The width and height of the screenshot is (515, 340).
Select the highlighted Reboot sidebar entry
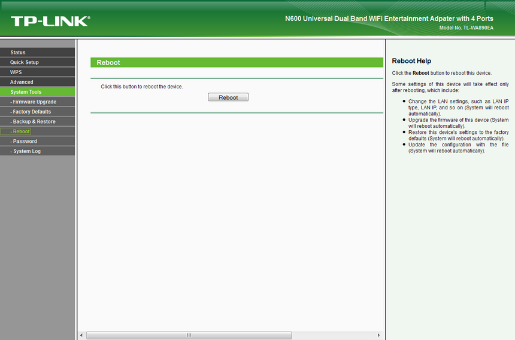point(21,131)
